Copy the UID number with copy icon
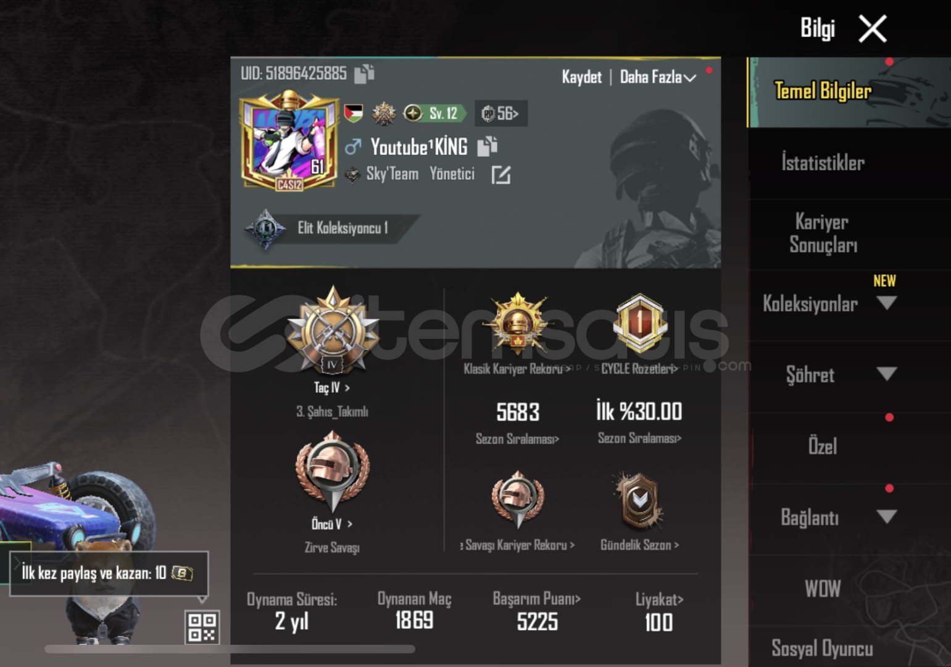This screenshot has width=951, height=667. click(364, 73)
